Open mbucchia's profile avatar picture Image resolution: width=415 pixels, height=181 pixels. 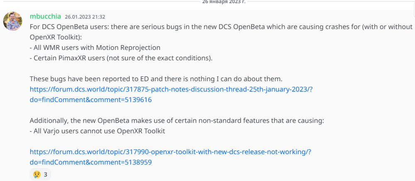click(13, 20)
